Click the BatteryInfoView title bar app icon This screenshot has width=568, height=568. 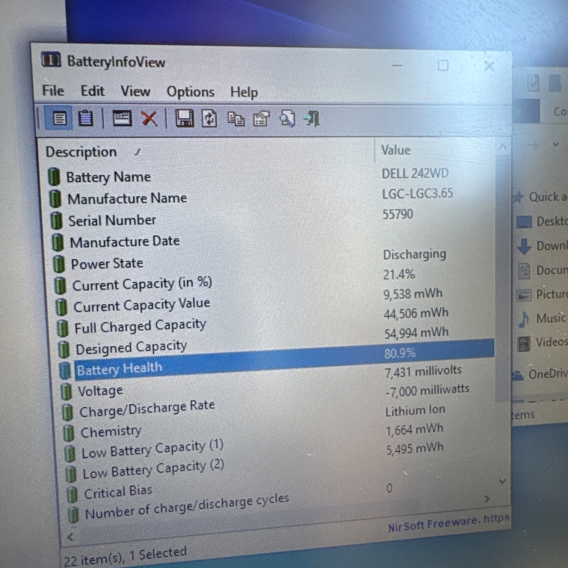point(51,60)
